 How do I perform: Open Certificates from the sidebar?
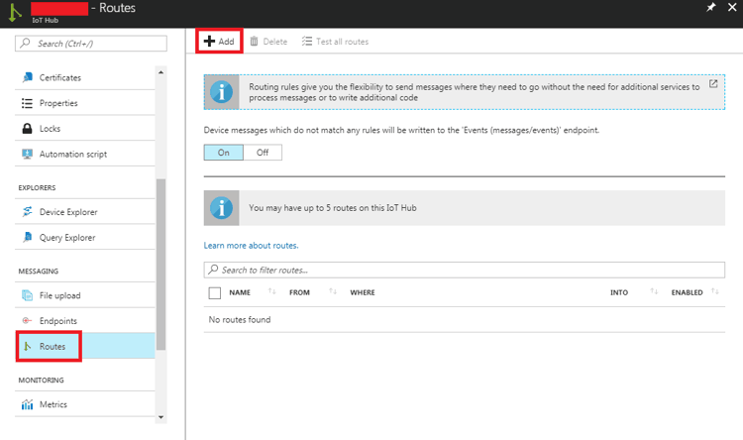59,77
